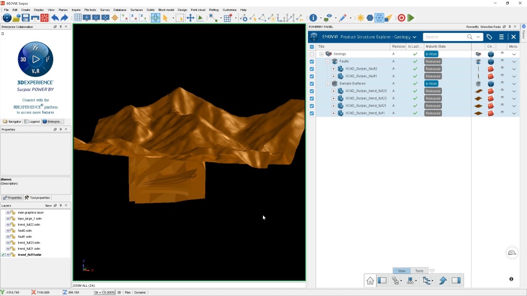Toggle eye visibility for Sample Surfaces row
The image size is (527, 296).
pyautogui.click(x=502, y=83)
